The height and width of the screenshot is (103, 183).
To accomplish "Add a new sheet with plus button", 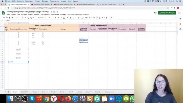I will click(5, 92).
